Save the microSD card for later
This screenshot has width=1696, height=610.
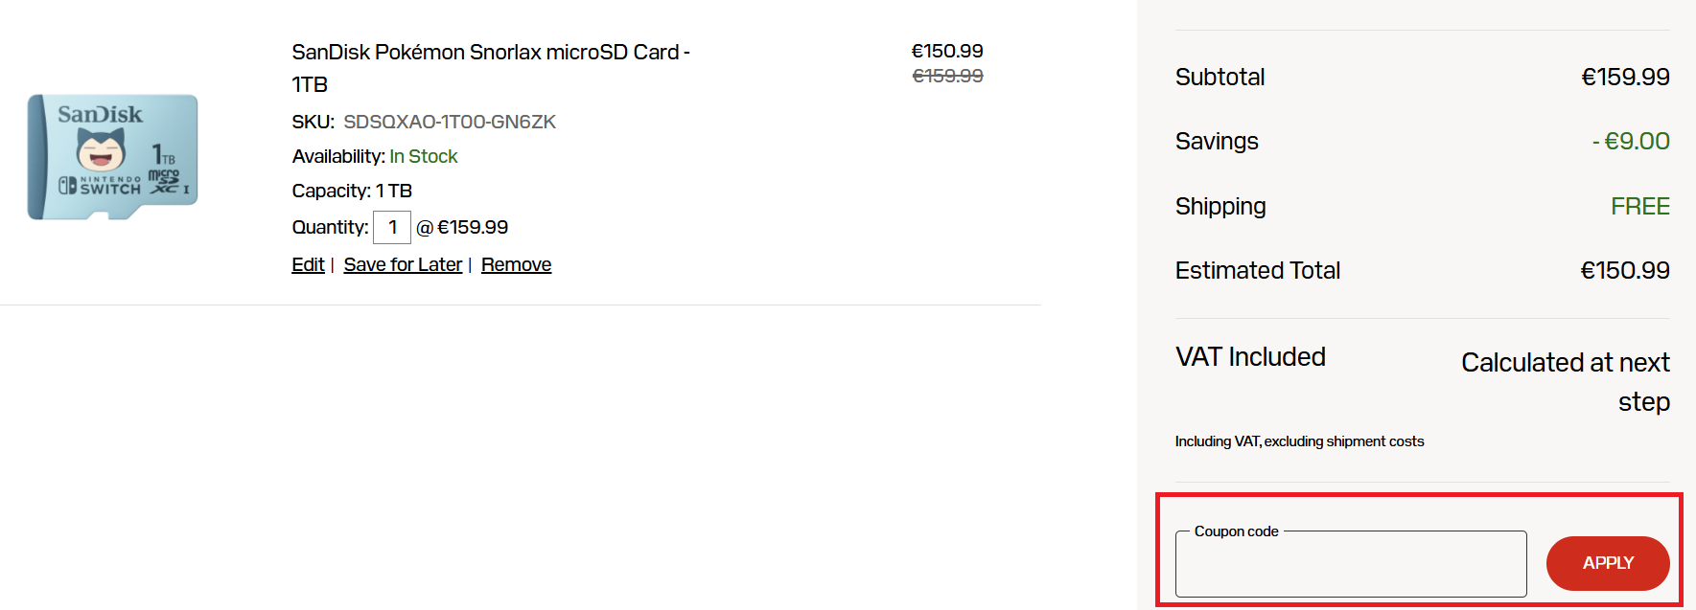click(403, 265)
